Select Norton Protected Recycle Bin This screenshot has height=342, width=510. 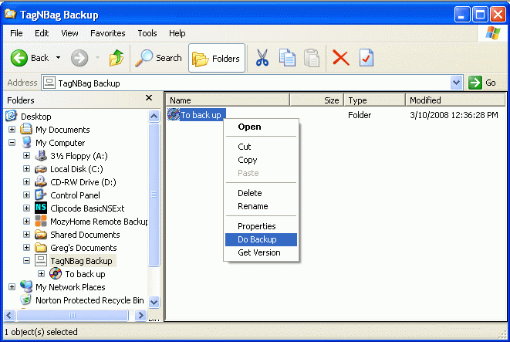90,300
